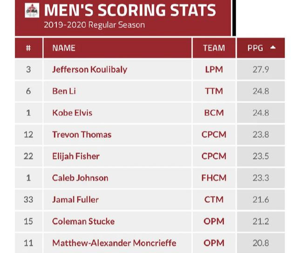Open the LPM team page
The height and width of the screenshot is (253, 298).
[x=214, y=69]
